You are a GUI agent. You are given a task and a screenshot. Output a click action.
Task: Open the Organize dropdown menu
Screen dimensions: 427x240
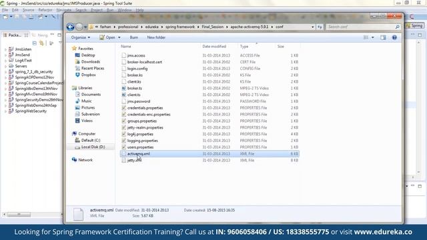coord(80,37)
